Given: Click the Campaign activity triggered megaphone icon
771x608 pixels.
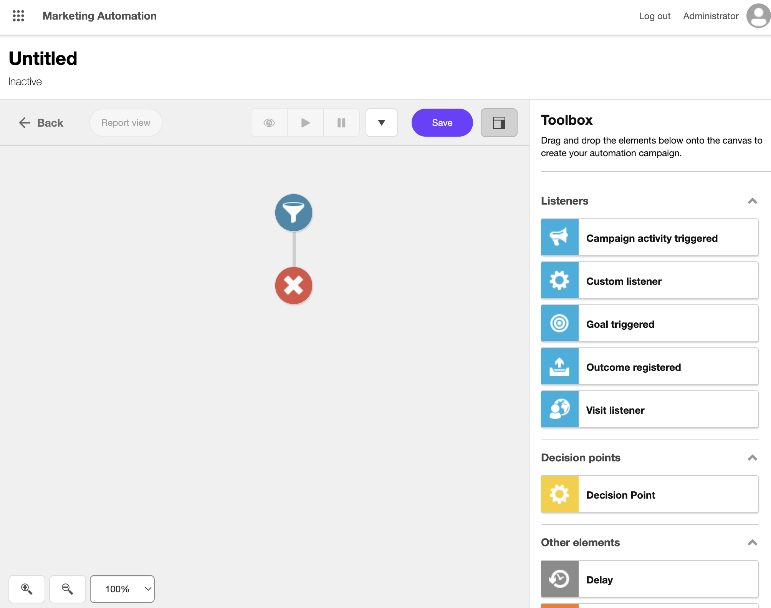Looking at the screenshot, I should click(x=560, y=238).
